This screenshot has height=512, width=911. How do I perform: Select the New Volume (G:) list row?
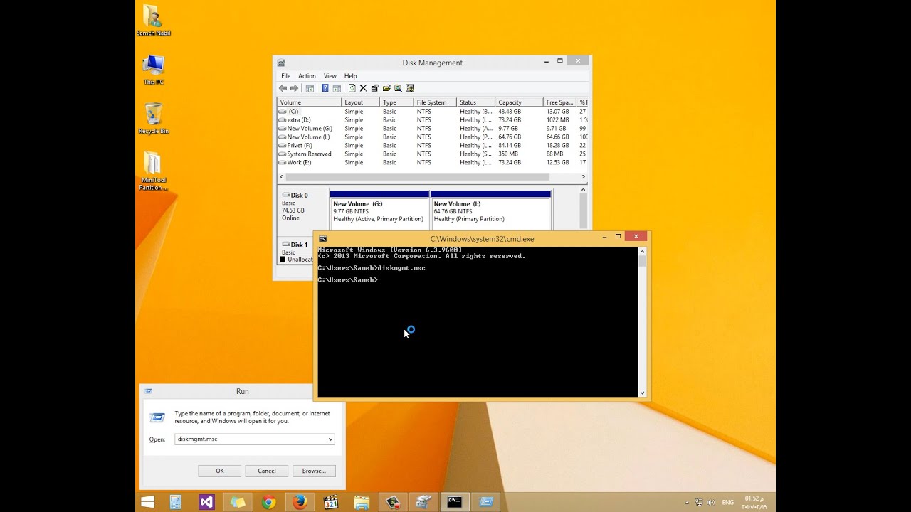pyautogui.click(x=432, y=129)
